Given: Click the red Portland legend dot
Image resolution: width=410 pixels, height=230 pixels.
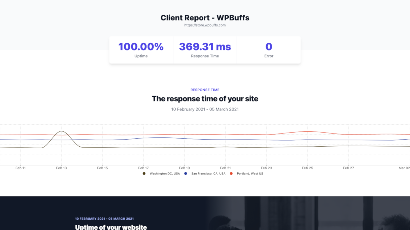Looking at the screenshot, I should tap(231, 173).
